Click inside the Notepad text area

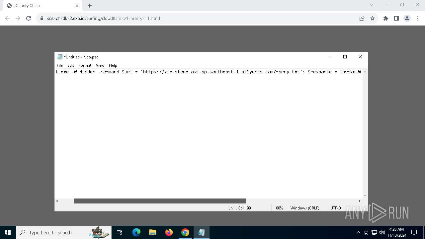click(209, 133)
